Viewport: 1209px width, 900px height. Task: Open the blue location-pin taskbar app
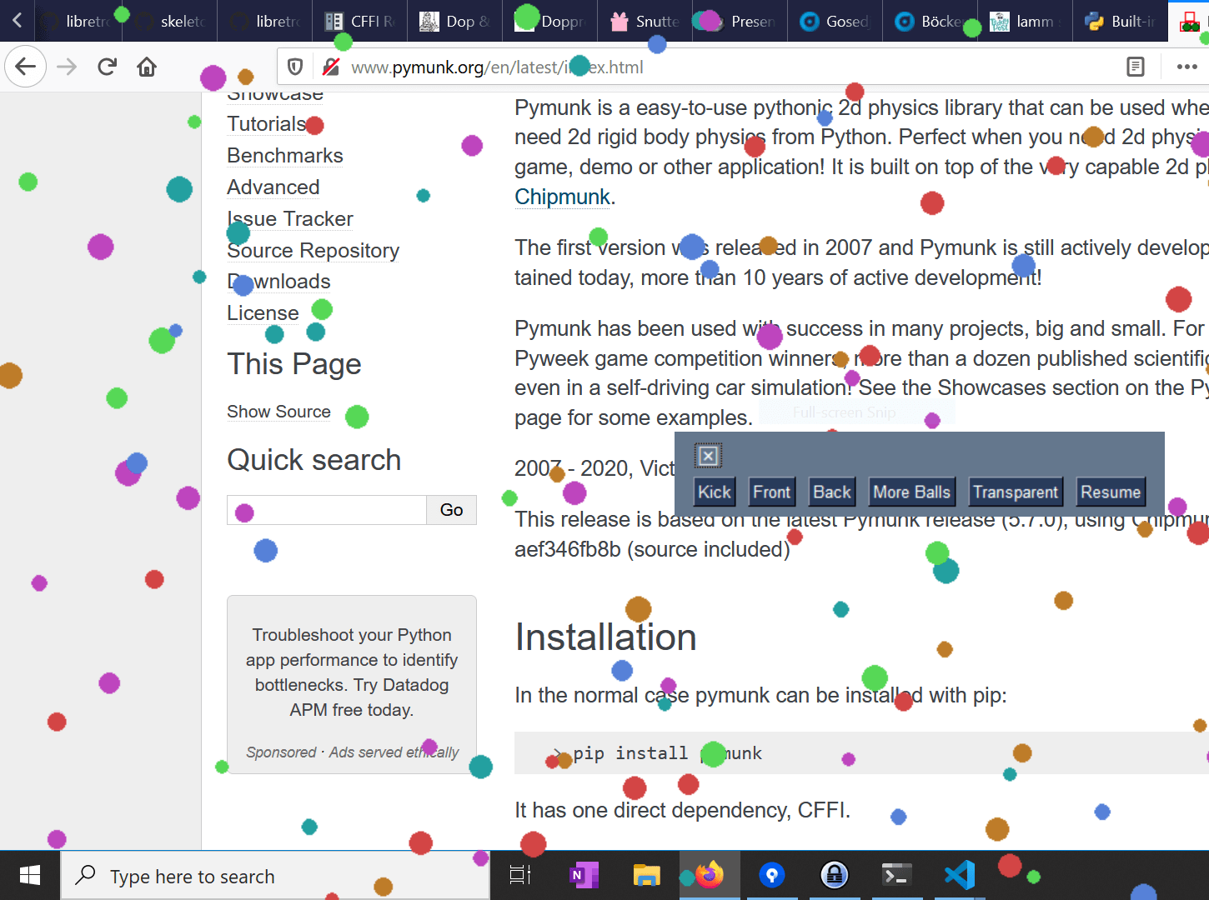point(772,876)
